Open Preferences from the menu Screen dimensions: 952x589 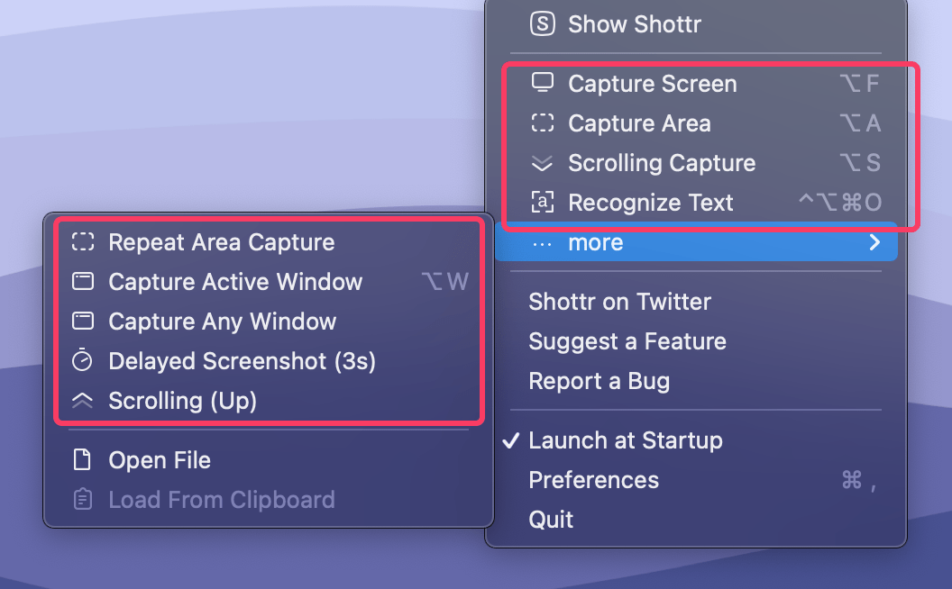593,480
